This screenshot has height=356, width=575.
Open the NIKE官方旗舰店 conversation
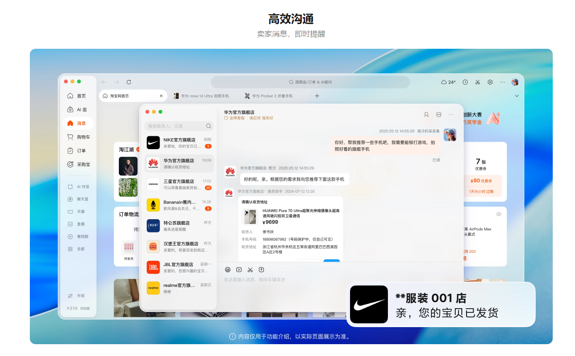[179, 142]
